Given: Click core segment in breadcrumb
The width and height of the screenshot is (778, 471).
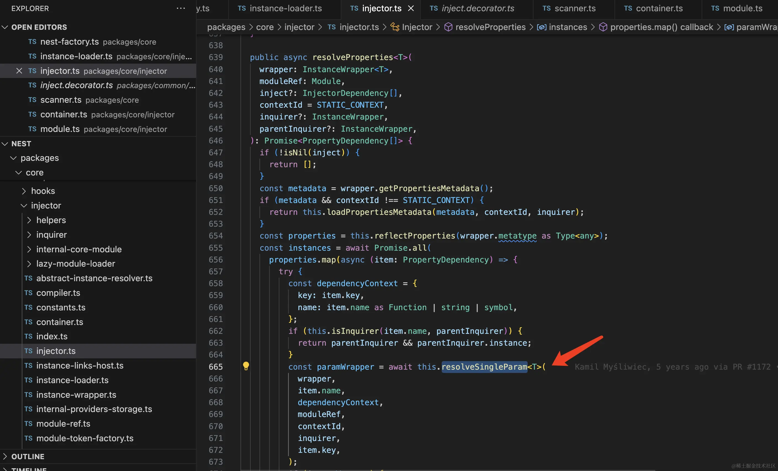Looking at the screenshot, I should pos(265,27).
